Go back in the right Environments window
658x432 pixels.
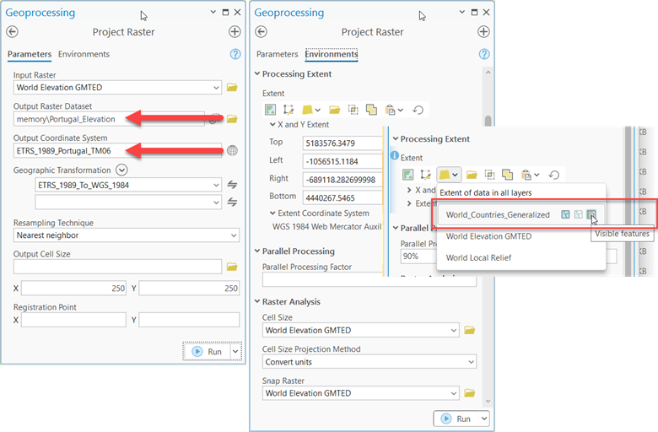point(261,31)
